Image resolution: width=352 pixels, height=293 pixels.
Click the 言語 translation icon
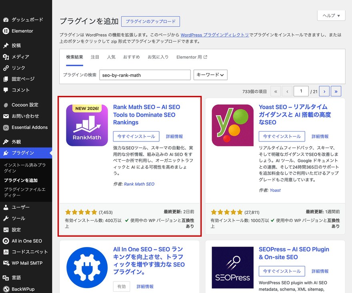click(x=6, y=278)
